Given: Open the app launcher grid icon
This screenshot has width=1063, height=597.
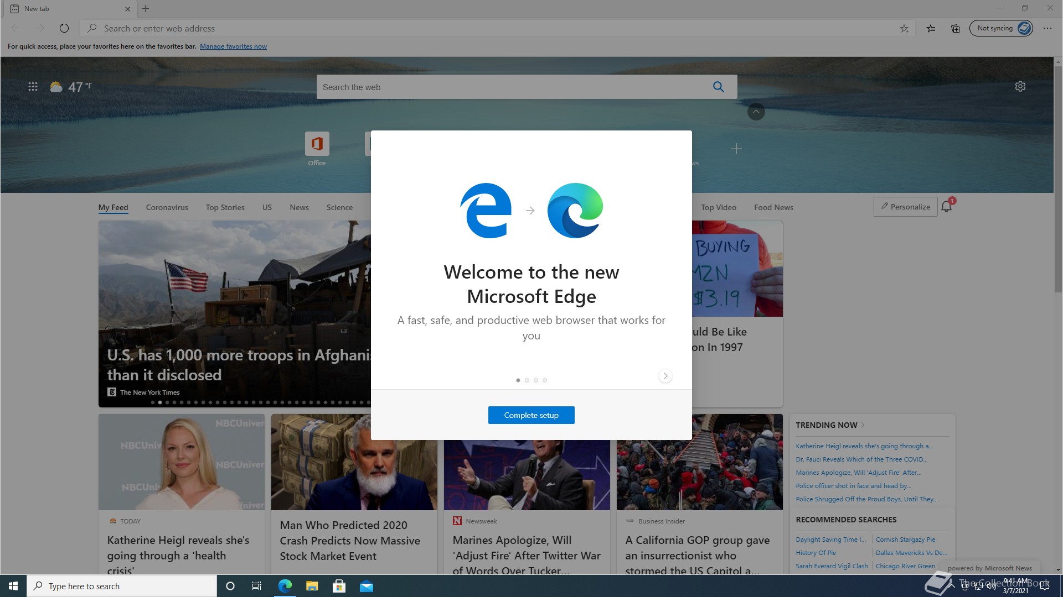Looking at the screenshot, I should (33, 87).
